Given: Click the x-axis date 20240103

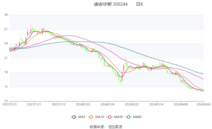Looking at the screenshot, I should click(83, 104).
